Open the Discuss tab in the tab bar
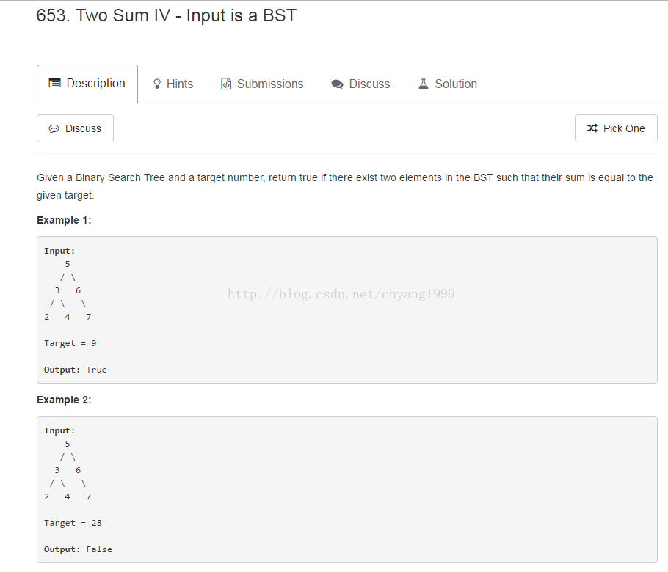This screenshot has height=572, width=668. (369, 84)
